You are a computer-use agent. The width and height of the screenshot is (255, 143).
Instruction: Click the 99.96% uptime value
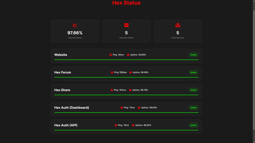coord(145,72)
